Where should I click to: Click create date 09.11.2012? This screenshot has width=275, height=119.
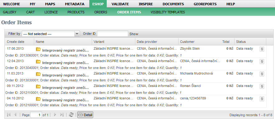pos(15,86)
